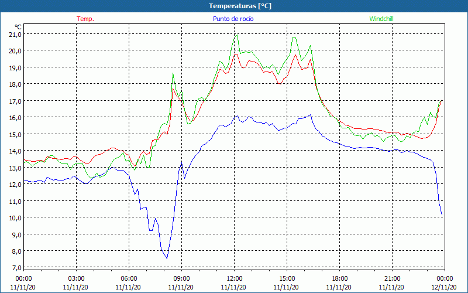468x293 pixels.
Task: Click the 17,0 y-axis value
Action: 15,101
